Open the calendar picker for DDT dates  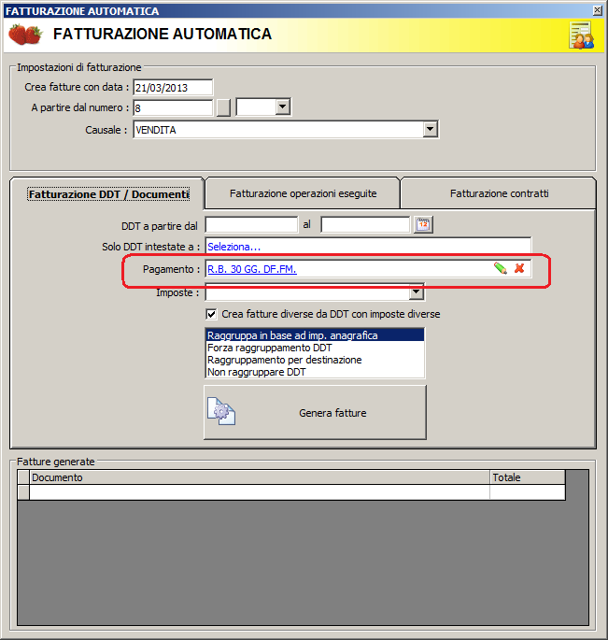423,225
